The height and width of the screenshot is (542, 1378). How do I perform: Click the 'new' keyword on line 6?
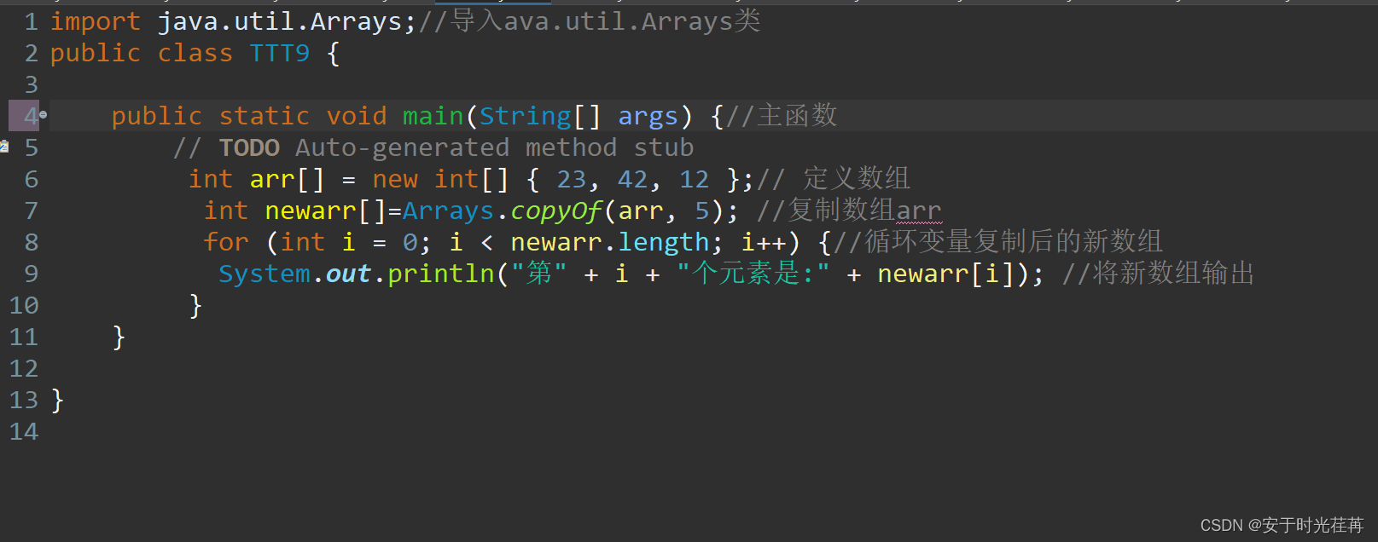click(395, 179)
